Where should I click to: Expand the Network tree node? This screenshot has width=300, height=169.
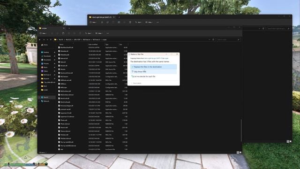point(39,101)
